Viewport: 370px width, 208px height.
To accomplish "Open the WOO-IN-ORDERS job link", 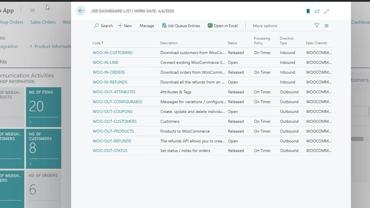I will [109, 72].
